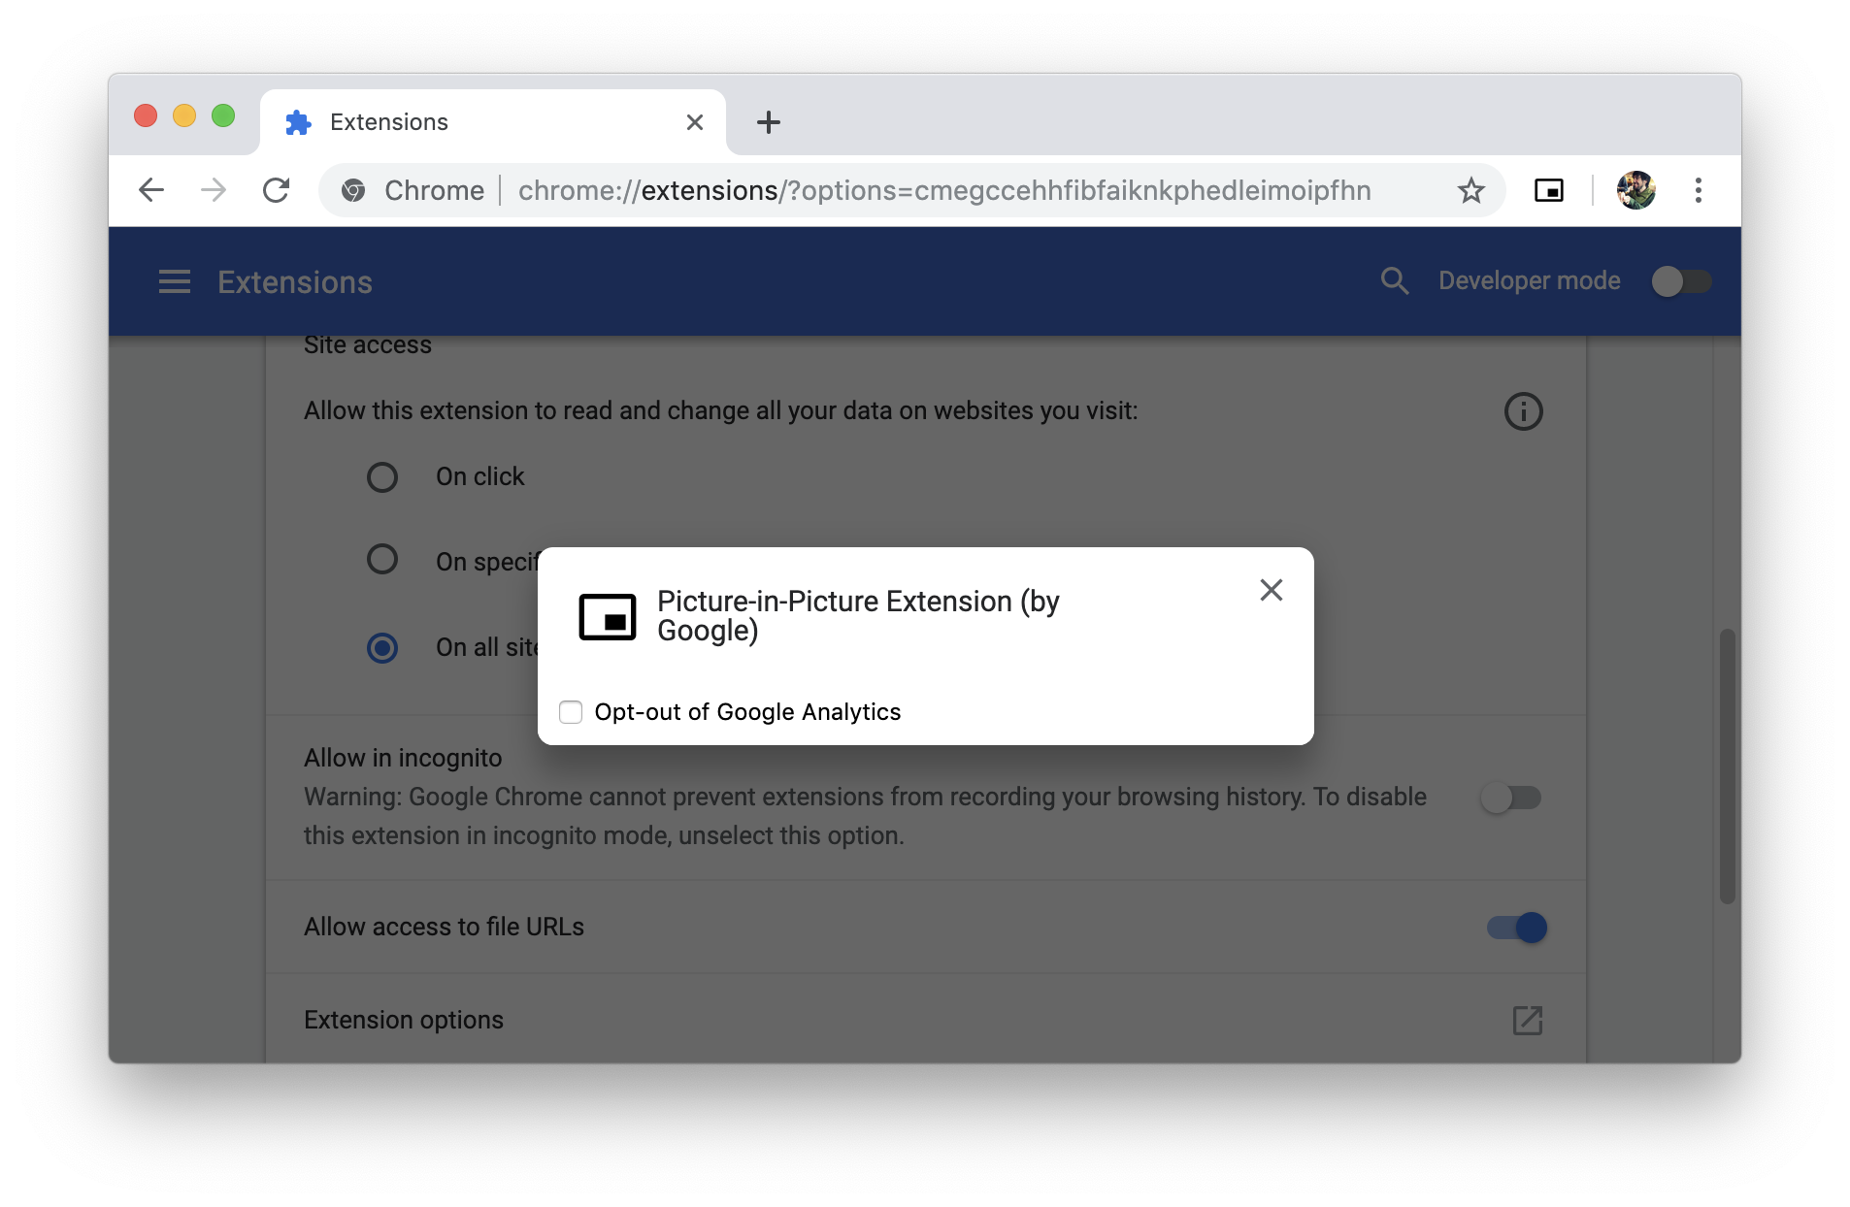
Task: Click Extension options label
Action: (404, 1021)
